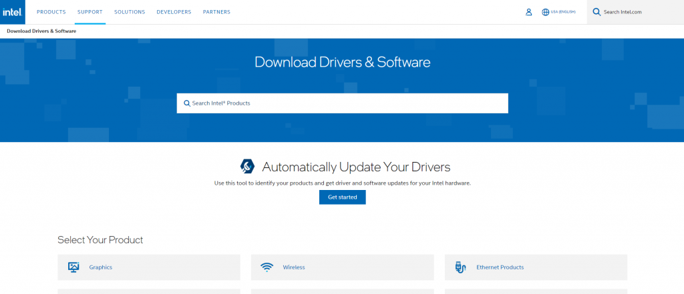Focus the Search Intel Products field

pos(343,103)
